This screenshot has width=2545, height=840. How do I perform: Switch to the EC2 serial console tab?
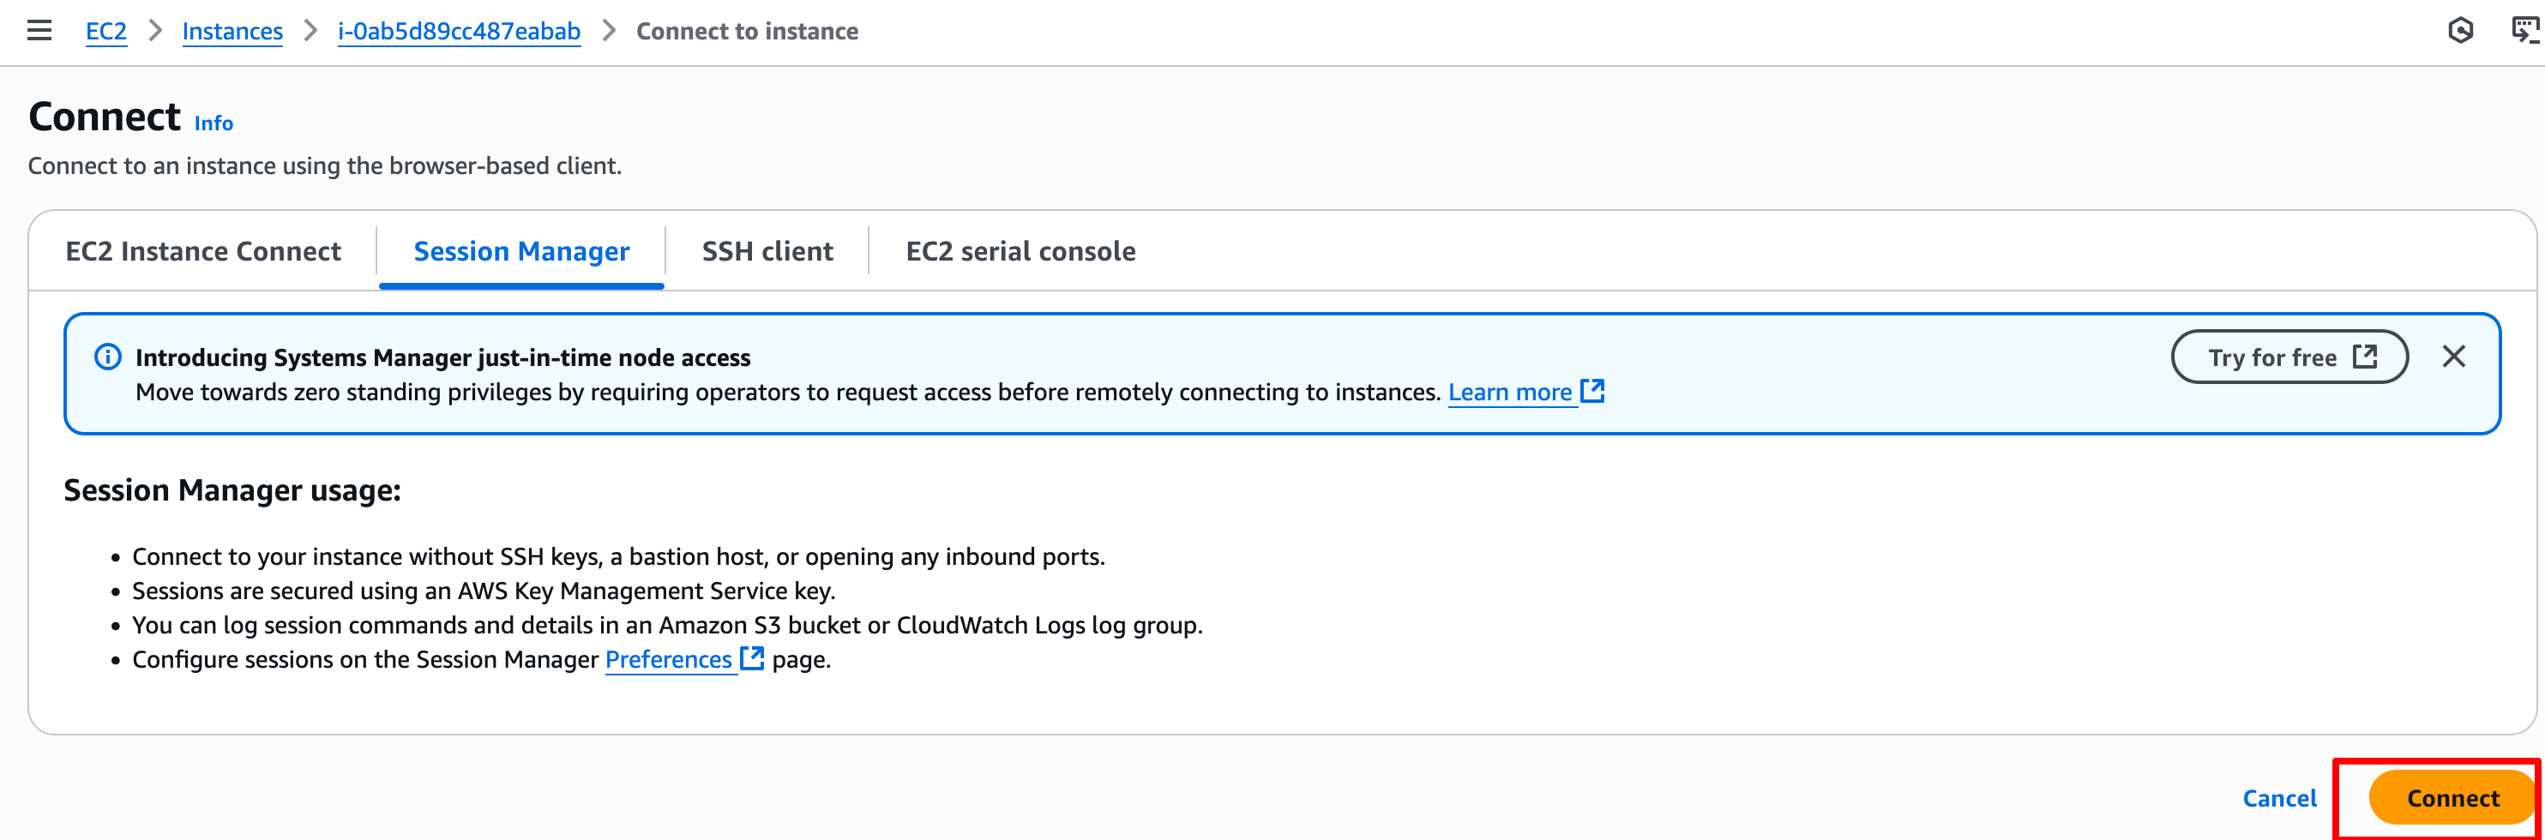[1020, 252]
